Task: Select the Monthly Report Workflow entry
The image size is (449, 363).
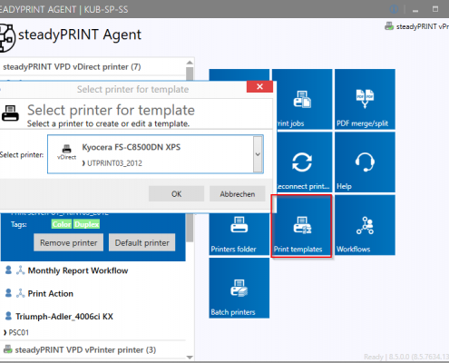Action: [93, 270]
